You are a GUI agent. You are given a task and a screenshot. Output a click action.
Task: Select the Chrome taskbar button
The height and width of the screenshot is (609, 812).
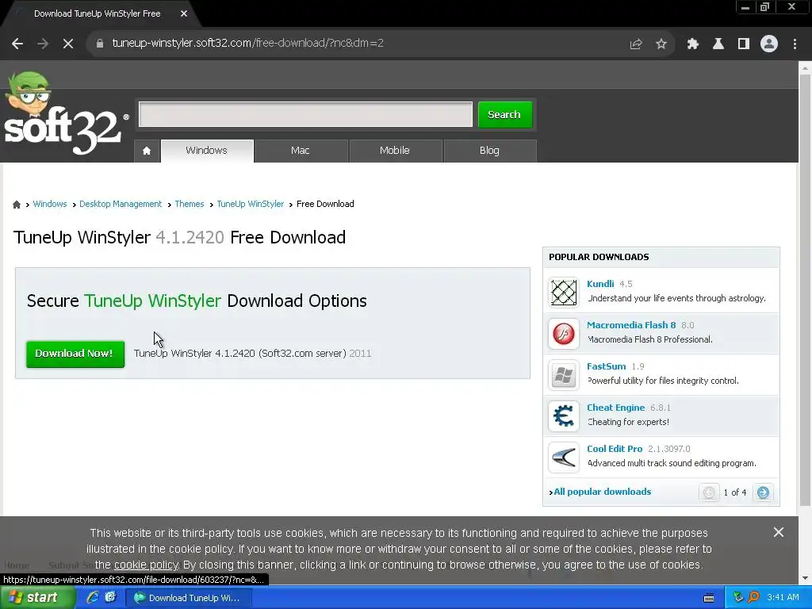point(189,598)
